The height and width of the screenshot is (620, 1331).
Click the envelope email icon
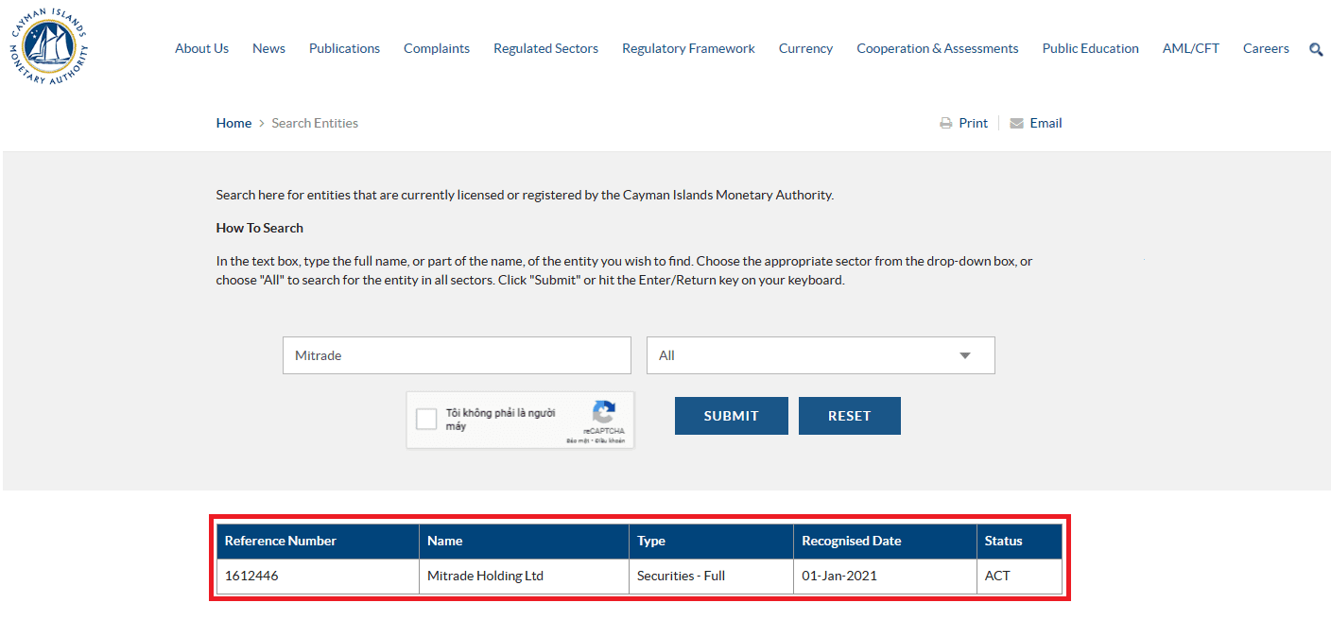coord(1017,124)
